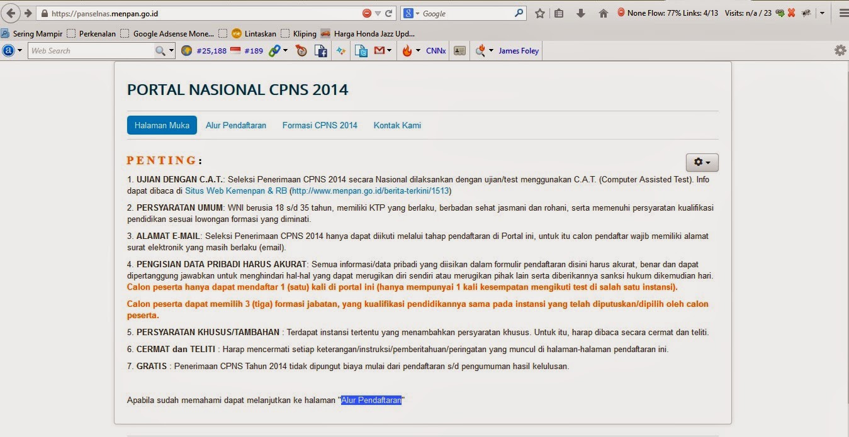Open menpan.go.id/berita-terkini/1513 link

click(x=370, y=191)
